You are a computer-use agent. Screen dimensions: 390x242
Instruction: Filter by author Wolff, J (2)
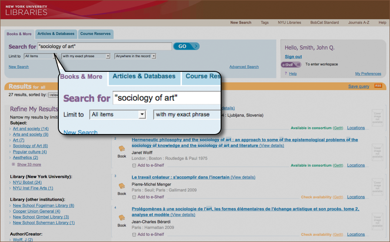click(x=23, y=239)
